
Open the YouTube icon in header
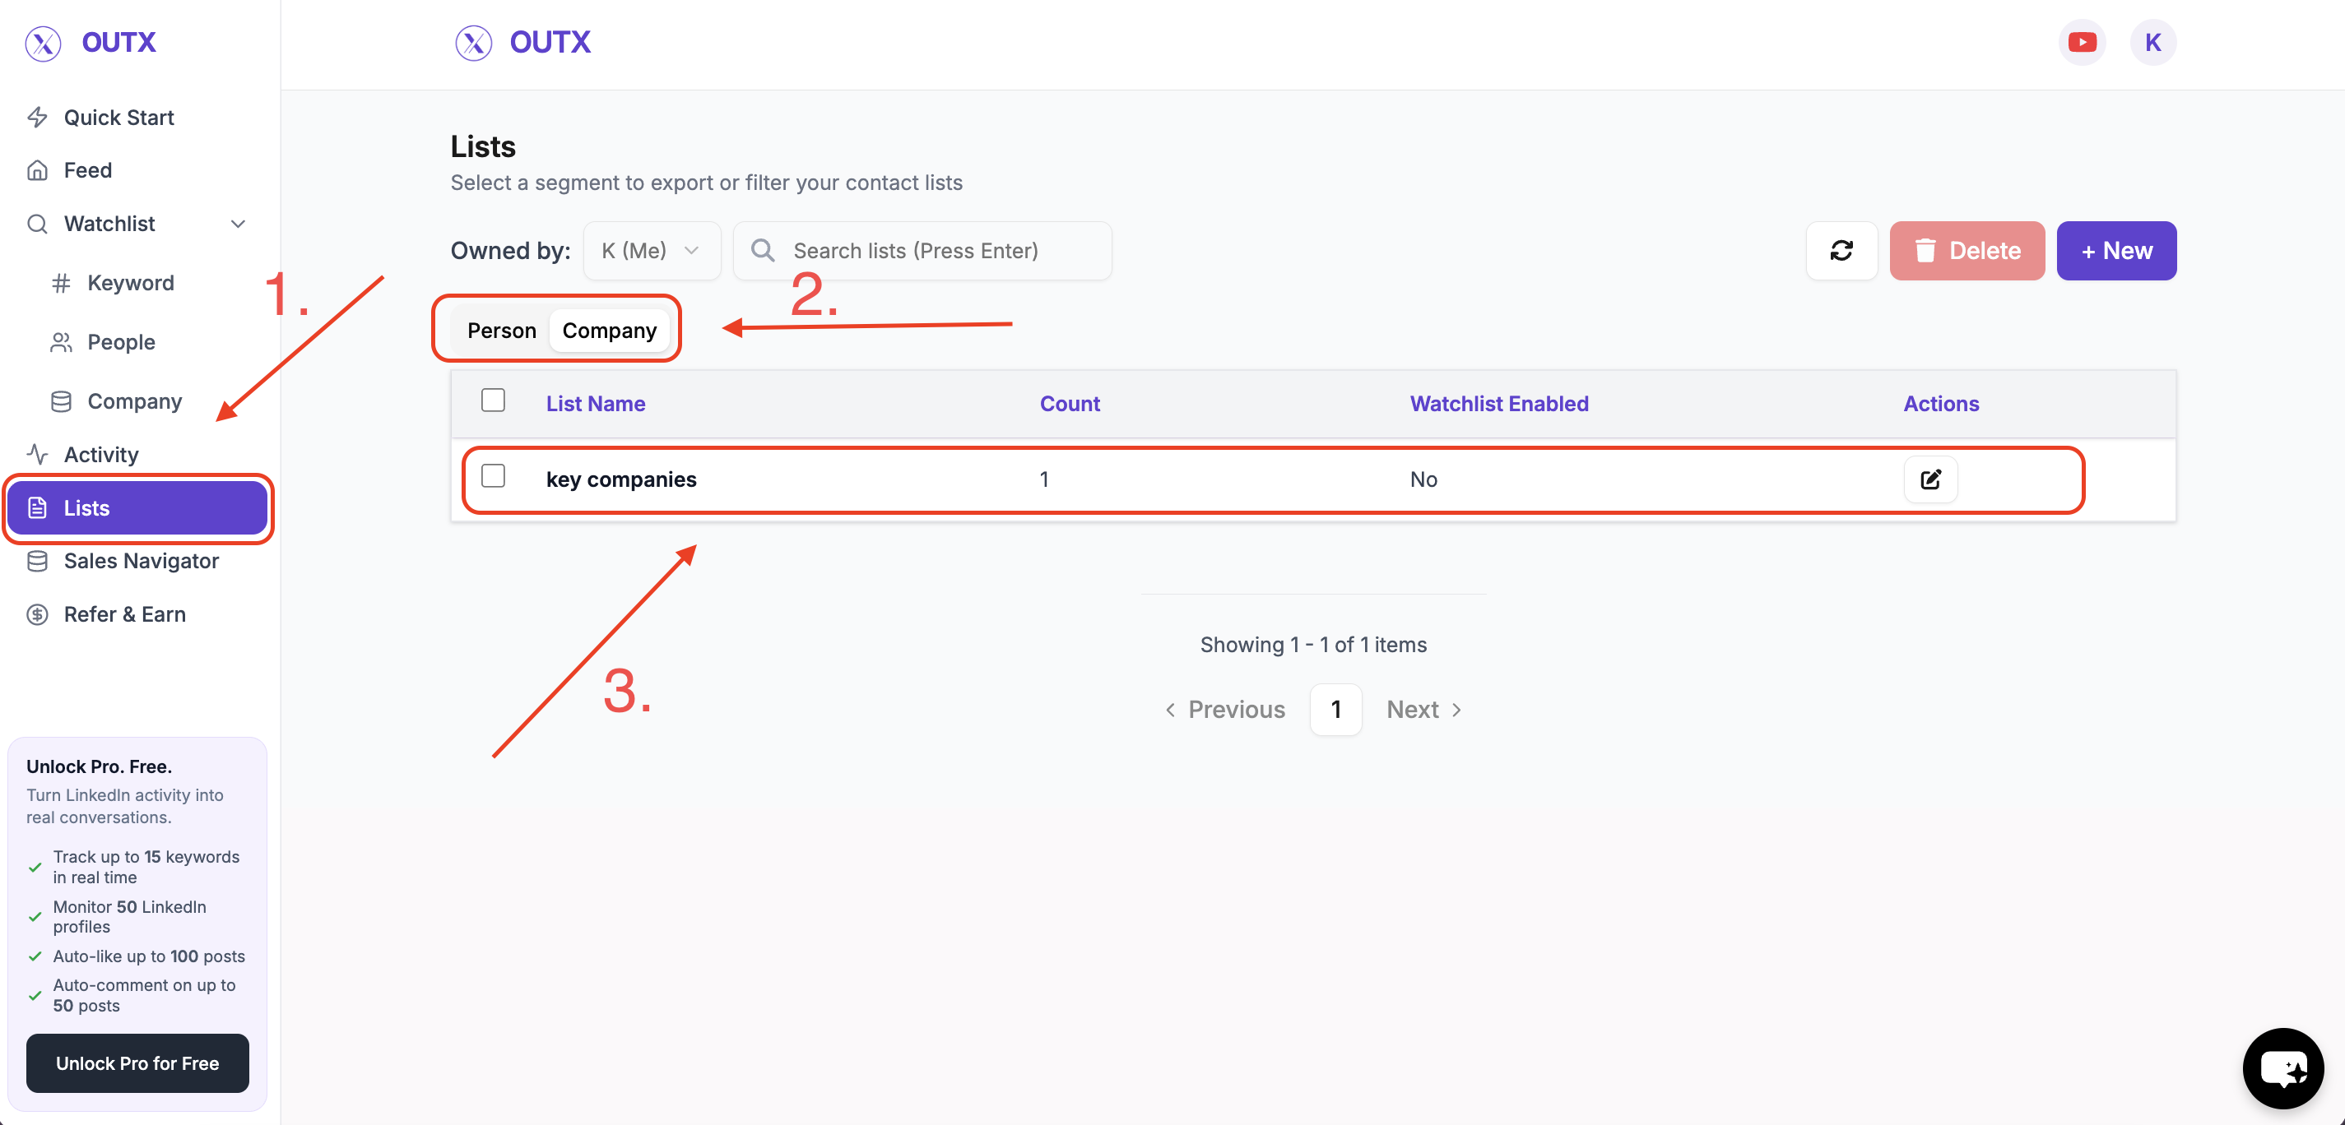click(2081, 42)
